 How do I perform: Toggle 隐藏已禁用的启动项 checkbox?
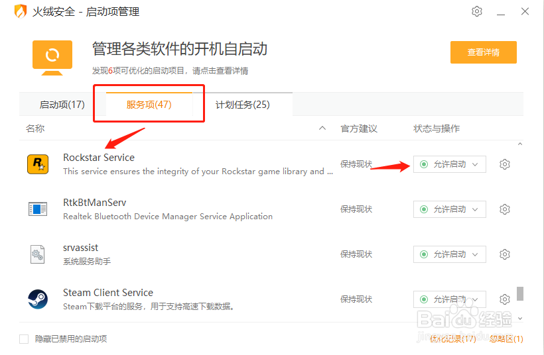pos(24,339)
